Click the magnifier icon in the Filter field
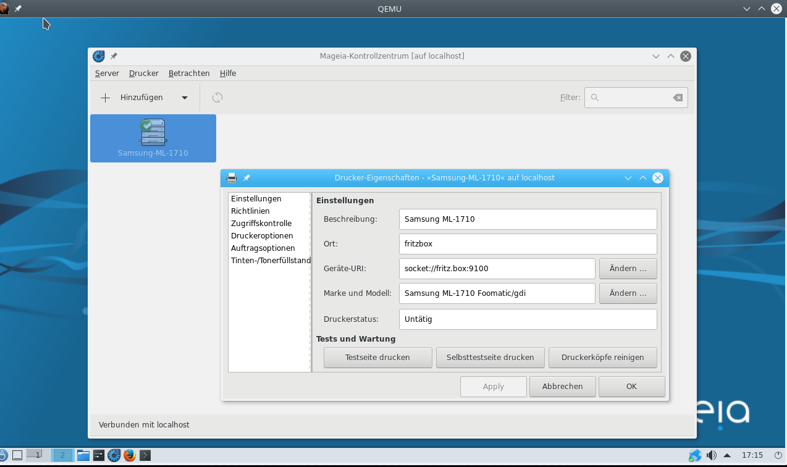This screenshot has height=467, width=787. 595,98
